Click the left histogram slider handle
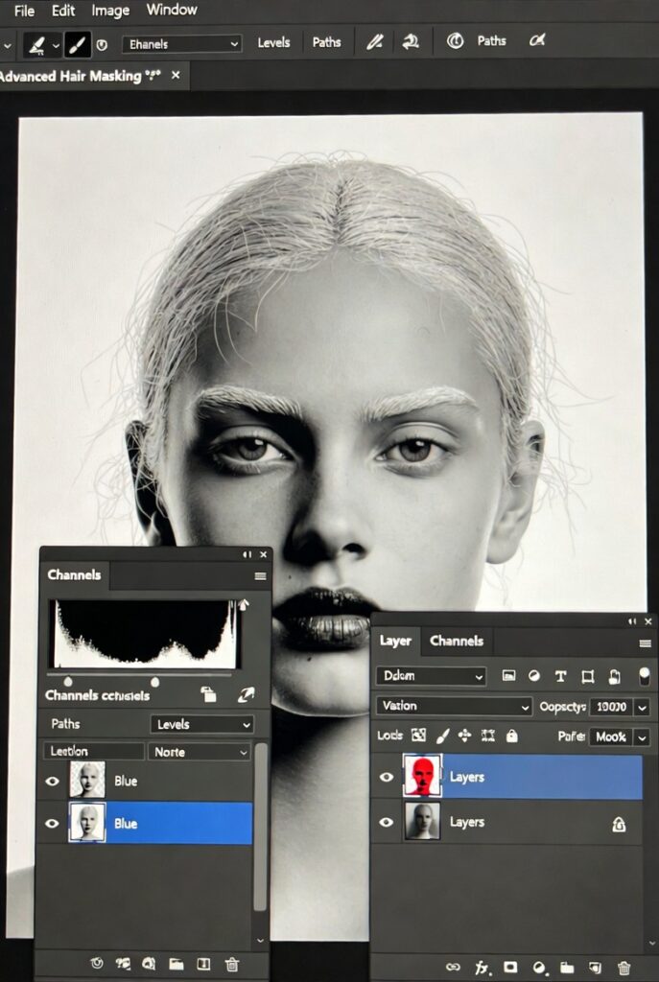659x982 pixels. [x=68, y=681]
